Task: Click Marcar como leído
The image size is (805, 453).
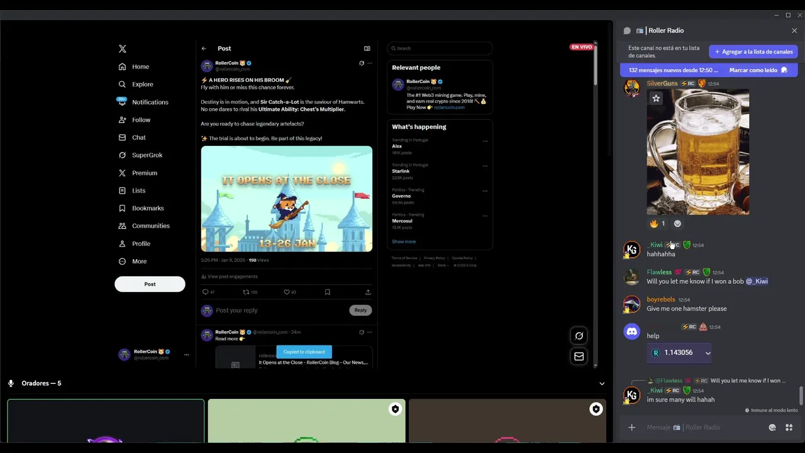Action: [x=758, y=70]
